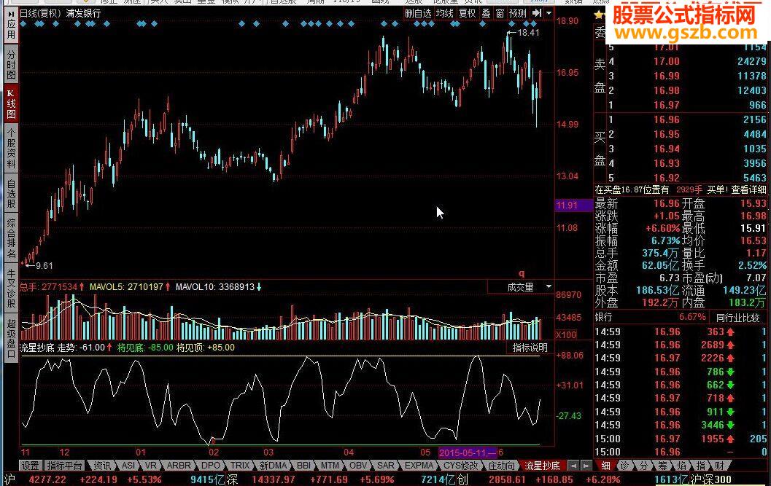Select the 流星抄底 indicator tab
771x486 pixels.
click(542, 466)
